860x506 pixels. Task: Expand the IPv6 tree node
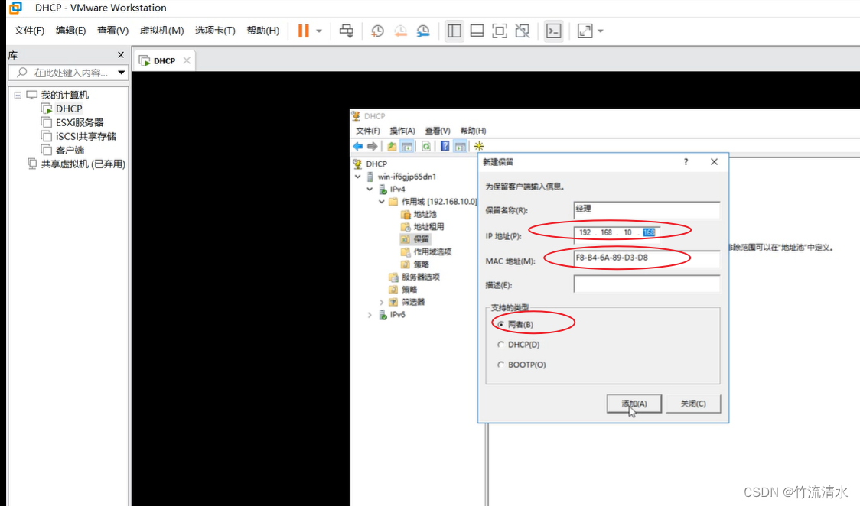370,315
